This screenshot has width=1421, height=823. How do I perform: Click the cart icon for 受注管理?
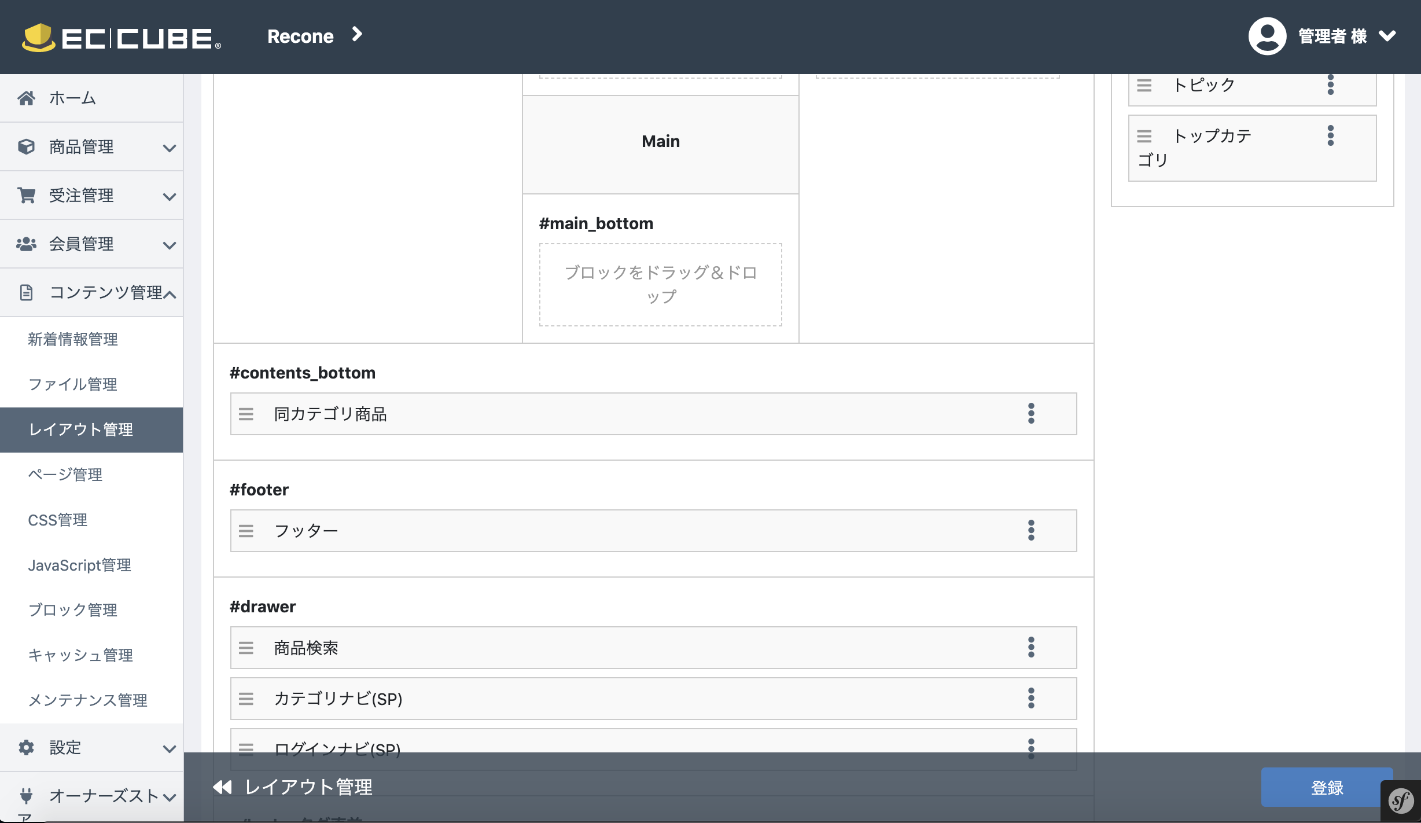click(26, 195)
